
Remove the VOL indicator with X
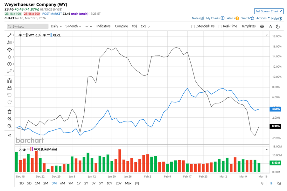tap(20, 149)
